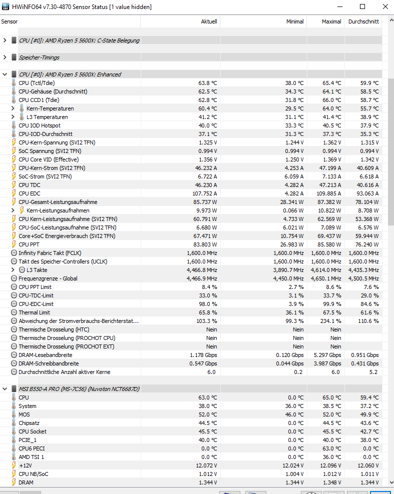Image resolution: width=394 pixels, height=494 pixels.
Task: Click chip icon of MSI B550-A PRO group
Action: click(14, 389)
